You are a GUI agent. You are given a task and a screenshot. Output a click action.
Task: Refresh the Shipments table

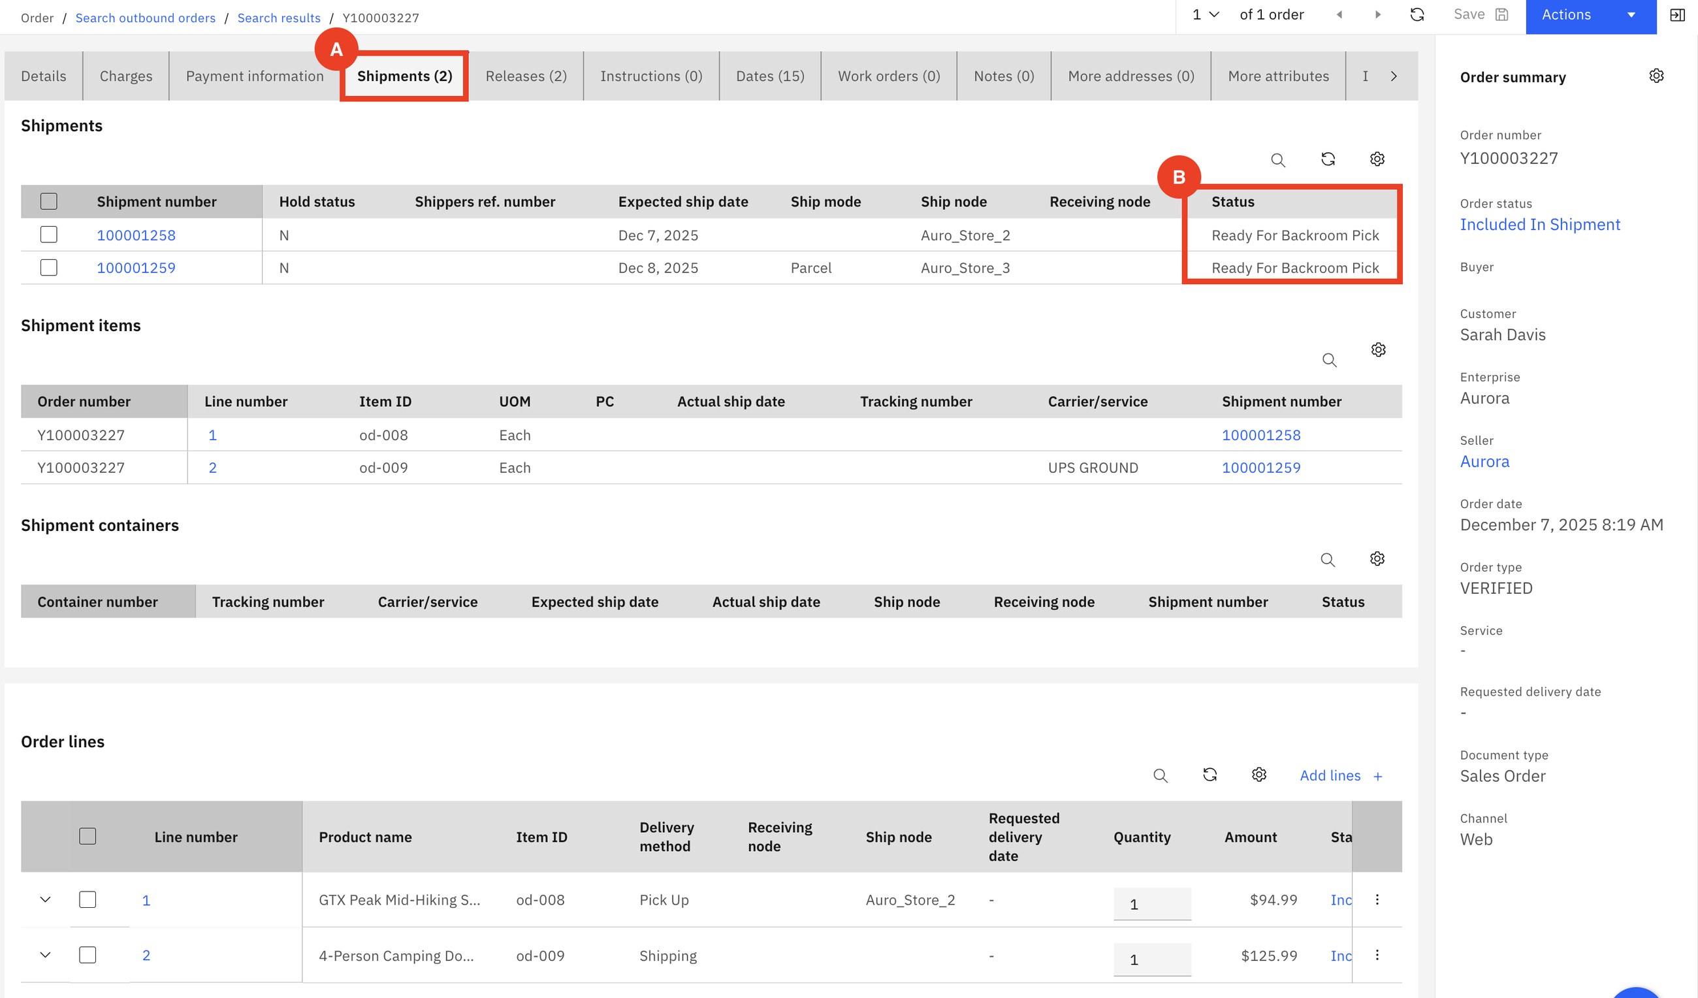[1328, 159]
